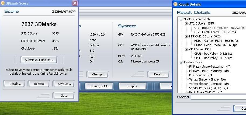This screenshot has width=246, height=115.
Task: Select CPU1 - Red Valley 0.626 fps
Action: click(213, 54)
